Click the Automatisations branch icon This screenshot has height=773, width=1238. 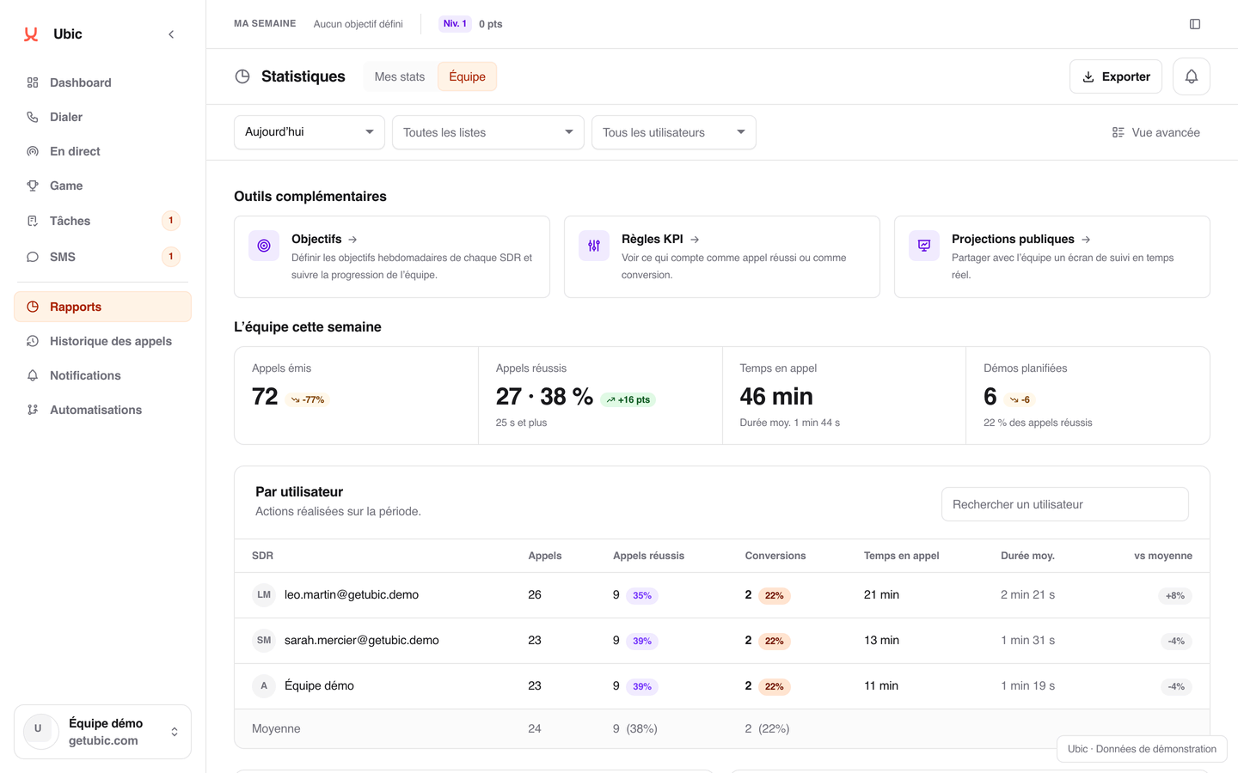tap(33, 410)
